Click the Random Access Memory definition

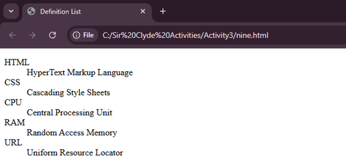point(72,133)
